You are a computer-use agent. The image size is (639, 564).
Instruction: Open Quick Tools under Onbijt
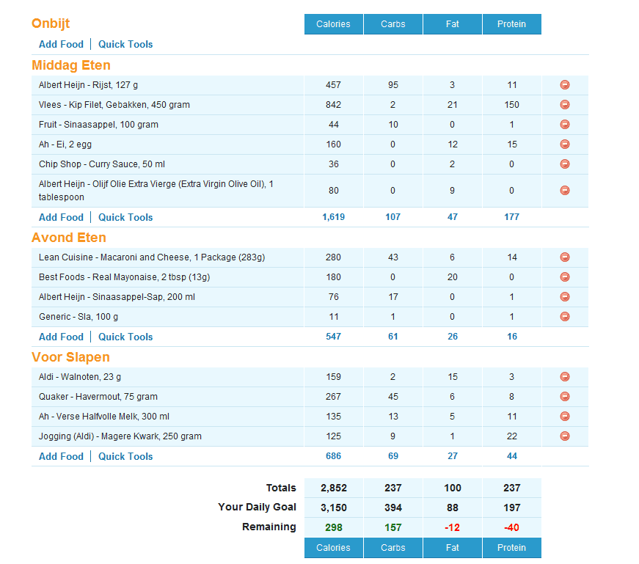(x=125, y=44)
